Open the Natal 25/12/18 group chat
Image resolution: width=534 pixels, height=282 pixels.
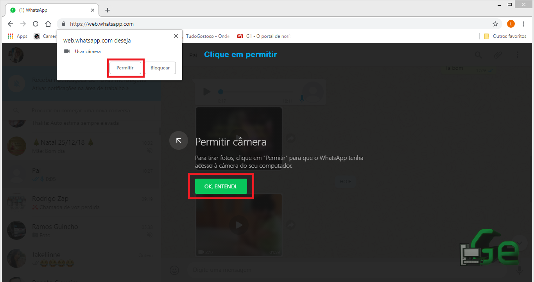click(x=81, y=146)
